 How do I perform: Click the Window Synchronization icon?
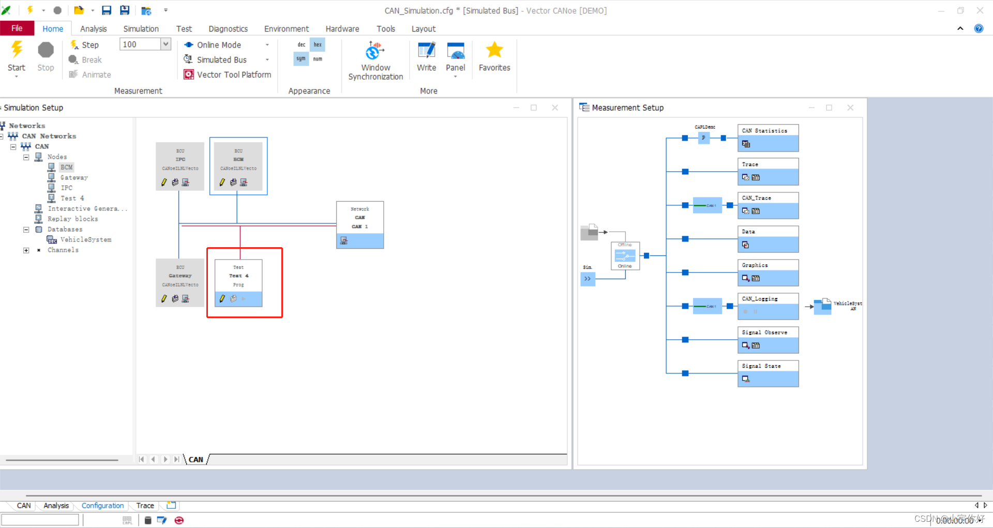pos(375,51)
